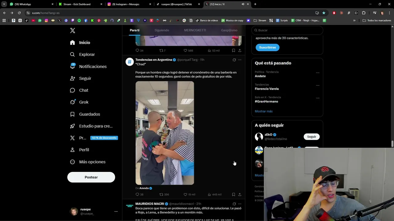Open options for #GranHermano trend
Screen dimensions: 394x221
[x=318, y=98]
